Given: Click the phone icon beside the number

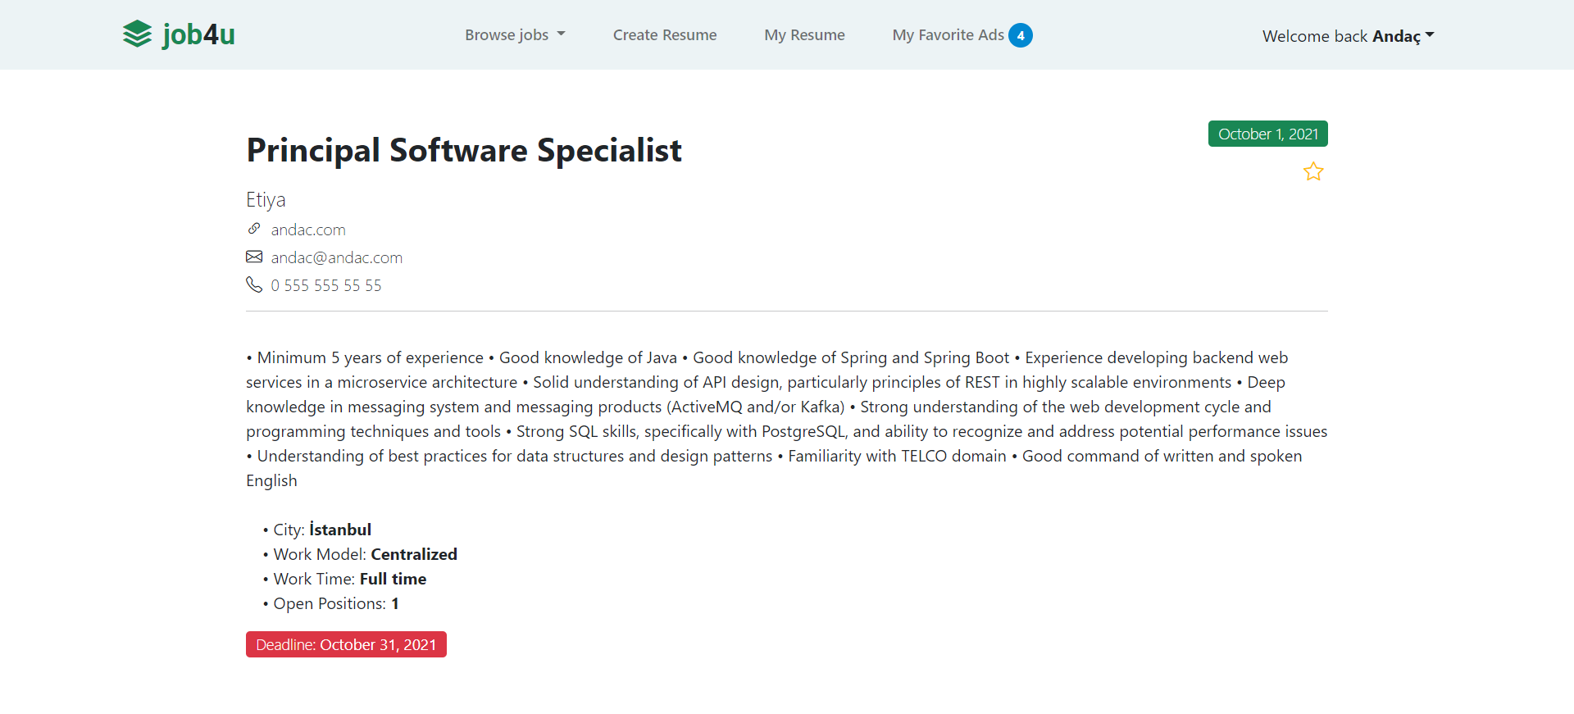Looking at the screenshot, I should pos(254,284).
